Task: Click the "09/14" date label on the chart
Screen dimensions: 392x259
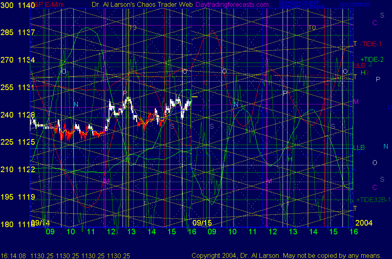Action: click(40, 223)
